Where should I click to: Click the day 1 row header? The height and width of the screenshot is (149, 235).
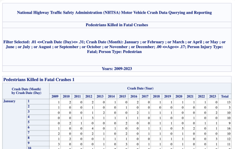38,102
